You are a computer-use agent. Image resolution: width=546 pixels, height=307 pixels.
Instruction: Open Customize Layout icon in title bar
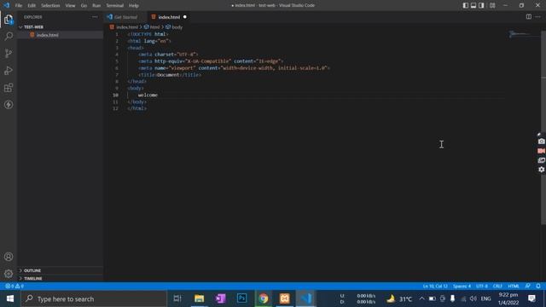coord(492,5)
